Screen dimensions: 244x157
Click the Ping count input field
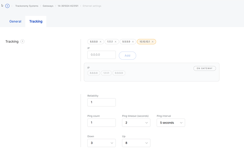(x=101, y=123)
